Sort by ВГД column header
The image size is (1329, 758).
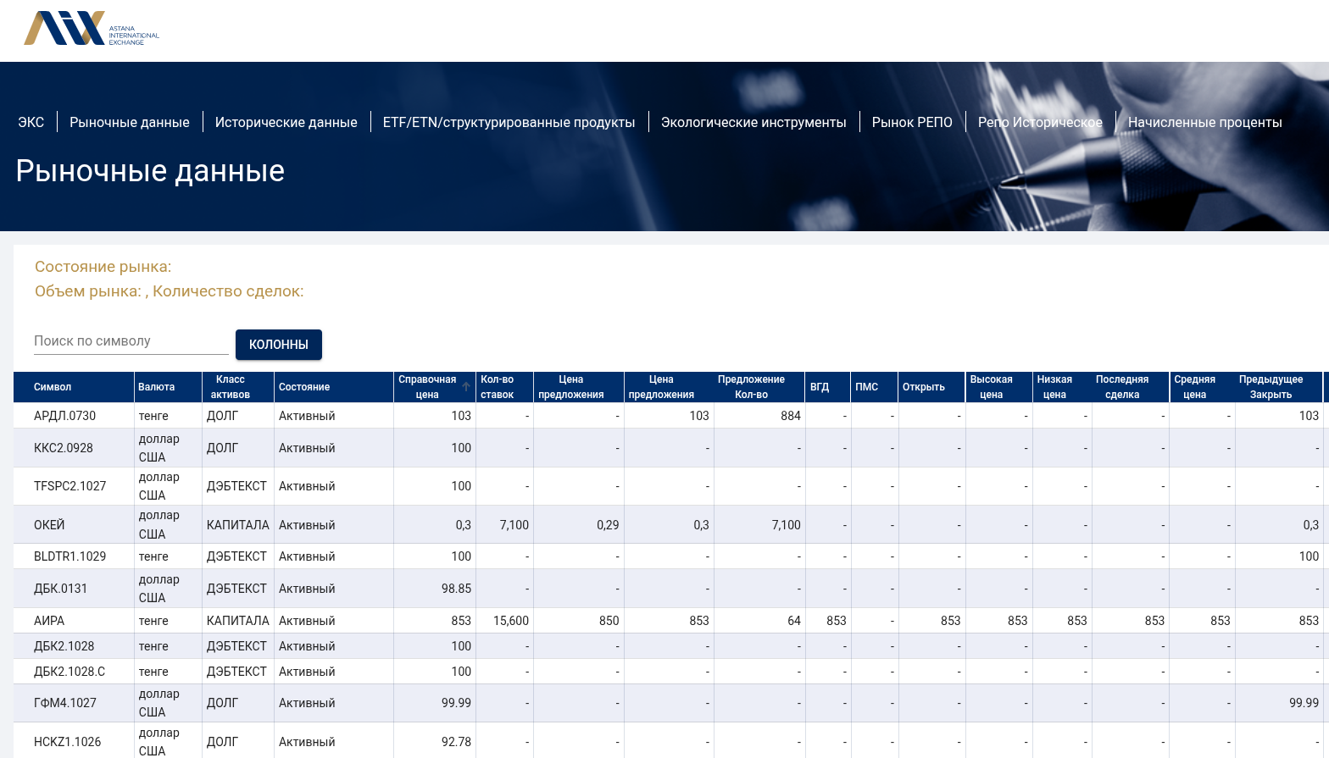pyautogui.click(x=820, y=387)
